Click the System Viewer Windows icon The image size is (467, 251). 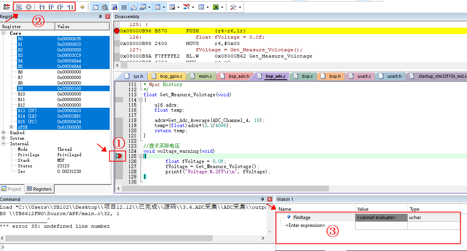click(216, 7)
